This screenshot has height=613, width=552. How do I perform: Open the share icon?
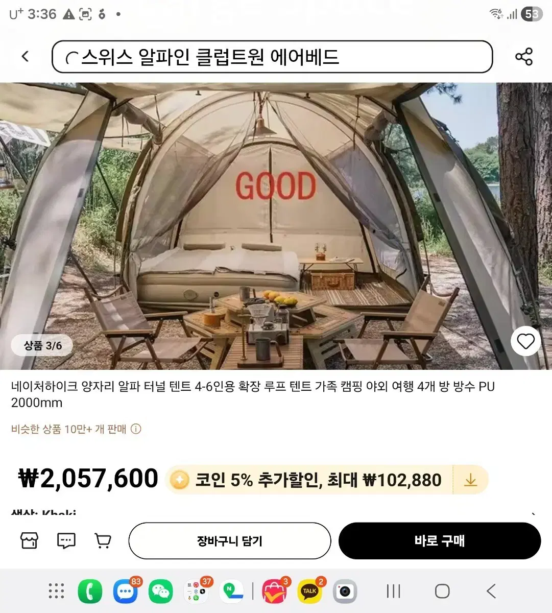click(524, 56)
